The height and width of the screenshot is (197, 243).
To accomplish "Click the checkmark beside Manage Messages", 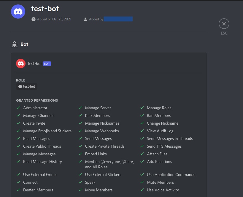I will click(18, 154).
